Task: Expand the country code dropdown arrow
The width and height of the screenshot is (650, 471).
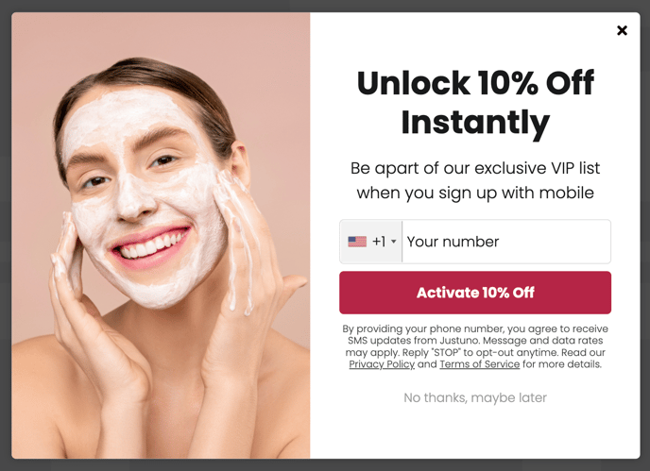Action: [x=394, y=242]
